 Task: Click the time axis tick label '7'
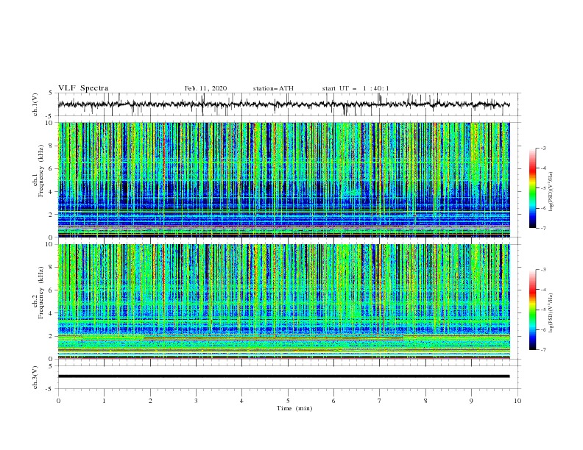[379, 401]
